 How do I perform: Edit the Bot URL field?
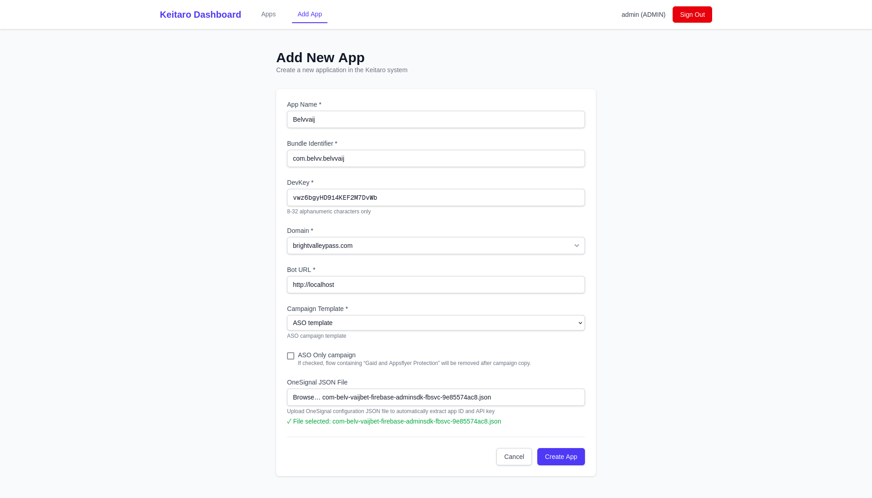(x=436, y=285)
